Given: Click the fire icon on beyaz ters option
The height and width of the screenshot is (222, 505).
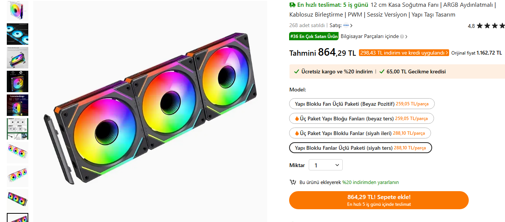Looking at the screenshot, I should (297, 119).
